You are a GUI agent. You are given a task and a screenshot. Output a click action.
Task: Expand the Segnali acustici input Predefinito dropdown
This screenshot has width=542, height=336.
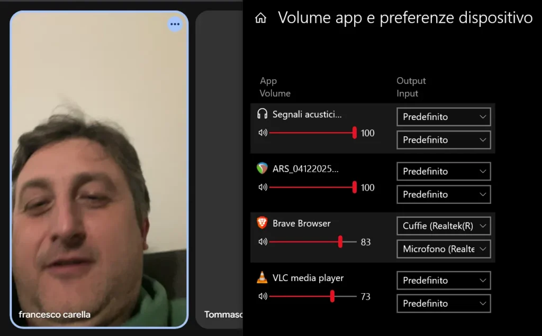[444, 140]
